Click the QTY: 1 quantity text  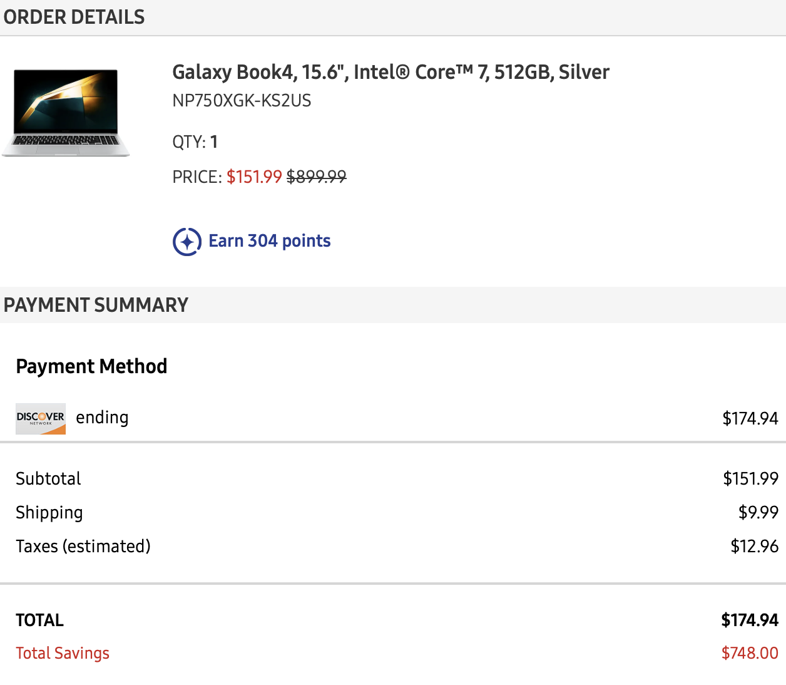click(195, 142)
